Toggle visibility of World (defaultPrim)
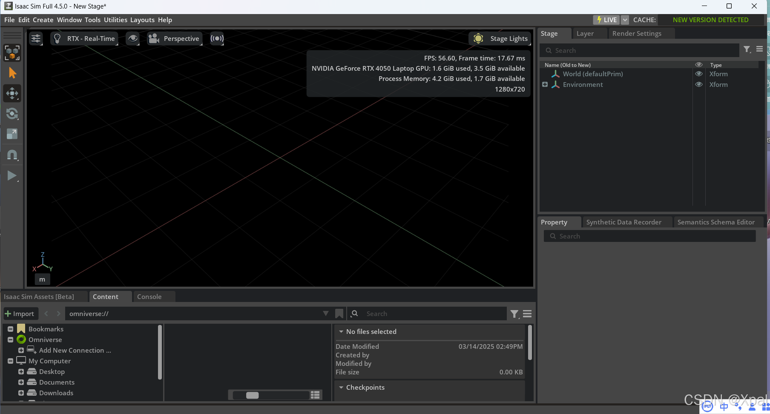 [x=699, y=74]
